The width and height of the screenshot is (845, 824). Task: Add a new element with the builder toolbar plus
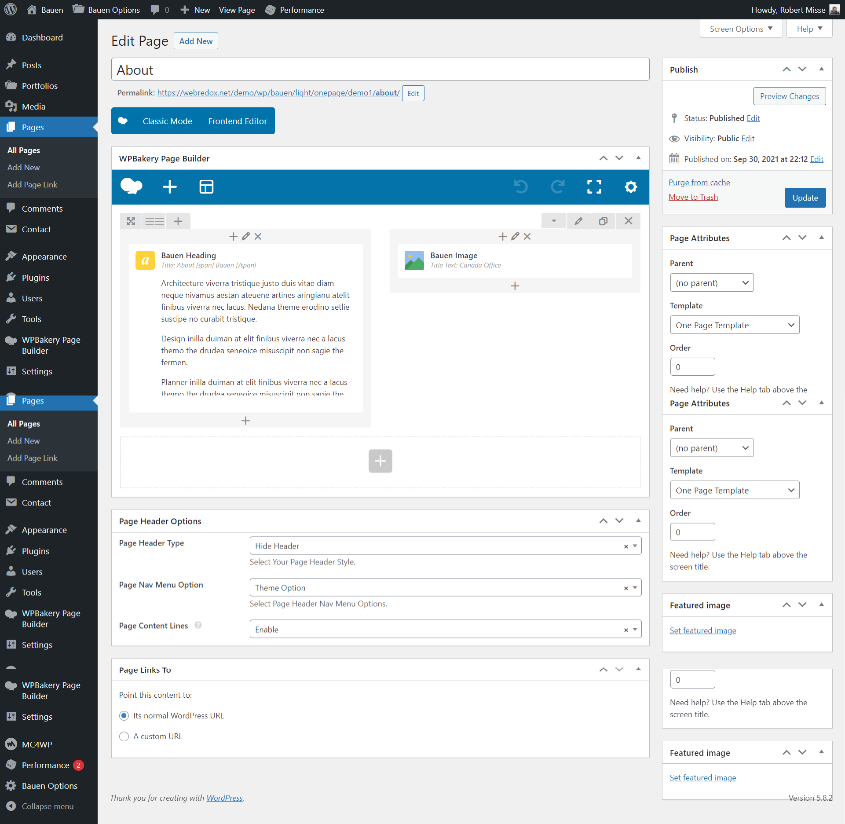(170, 187)
